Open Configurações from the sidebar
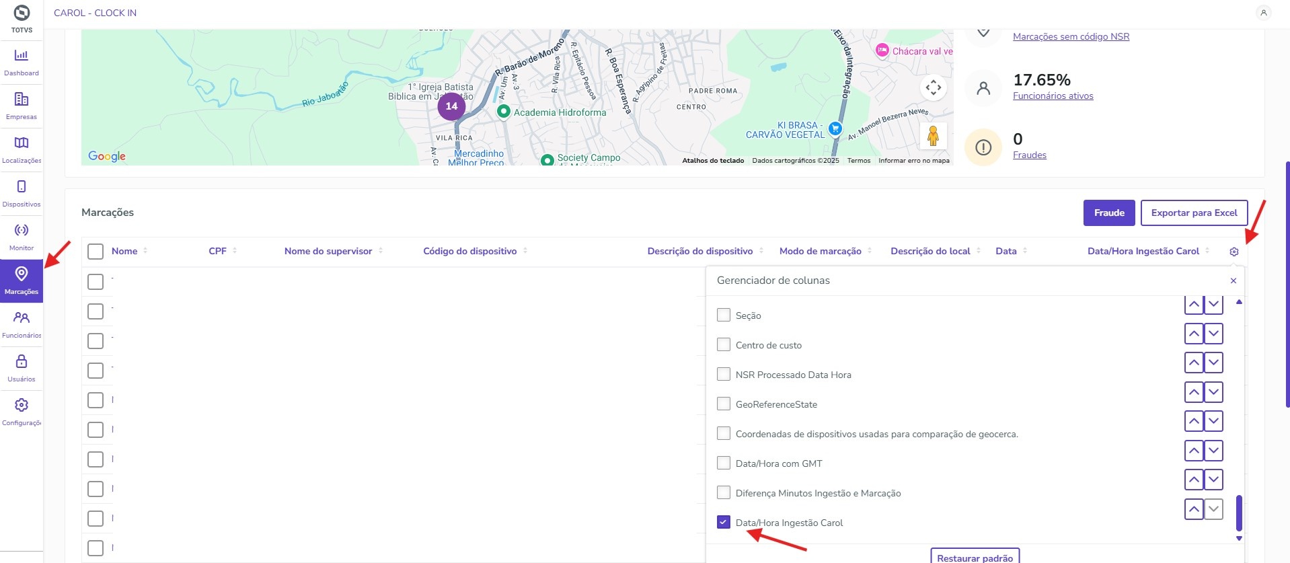1290x563 pixels. [x=22, y=412]
